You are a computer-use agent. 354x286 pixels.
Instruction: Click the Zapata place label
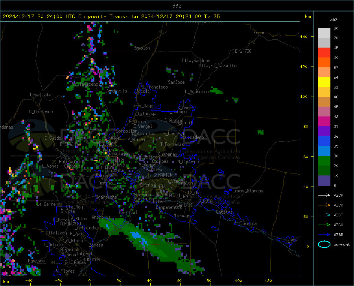96,245
